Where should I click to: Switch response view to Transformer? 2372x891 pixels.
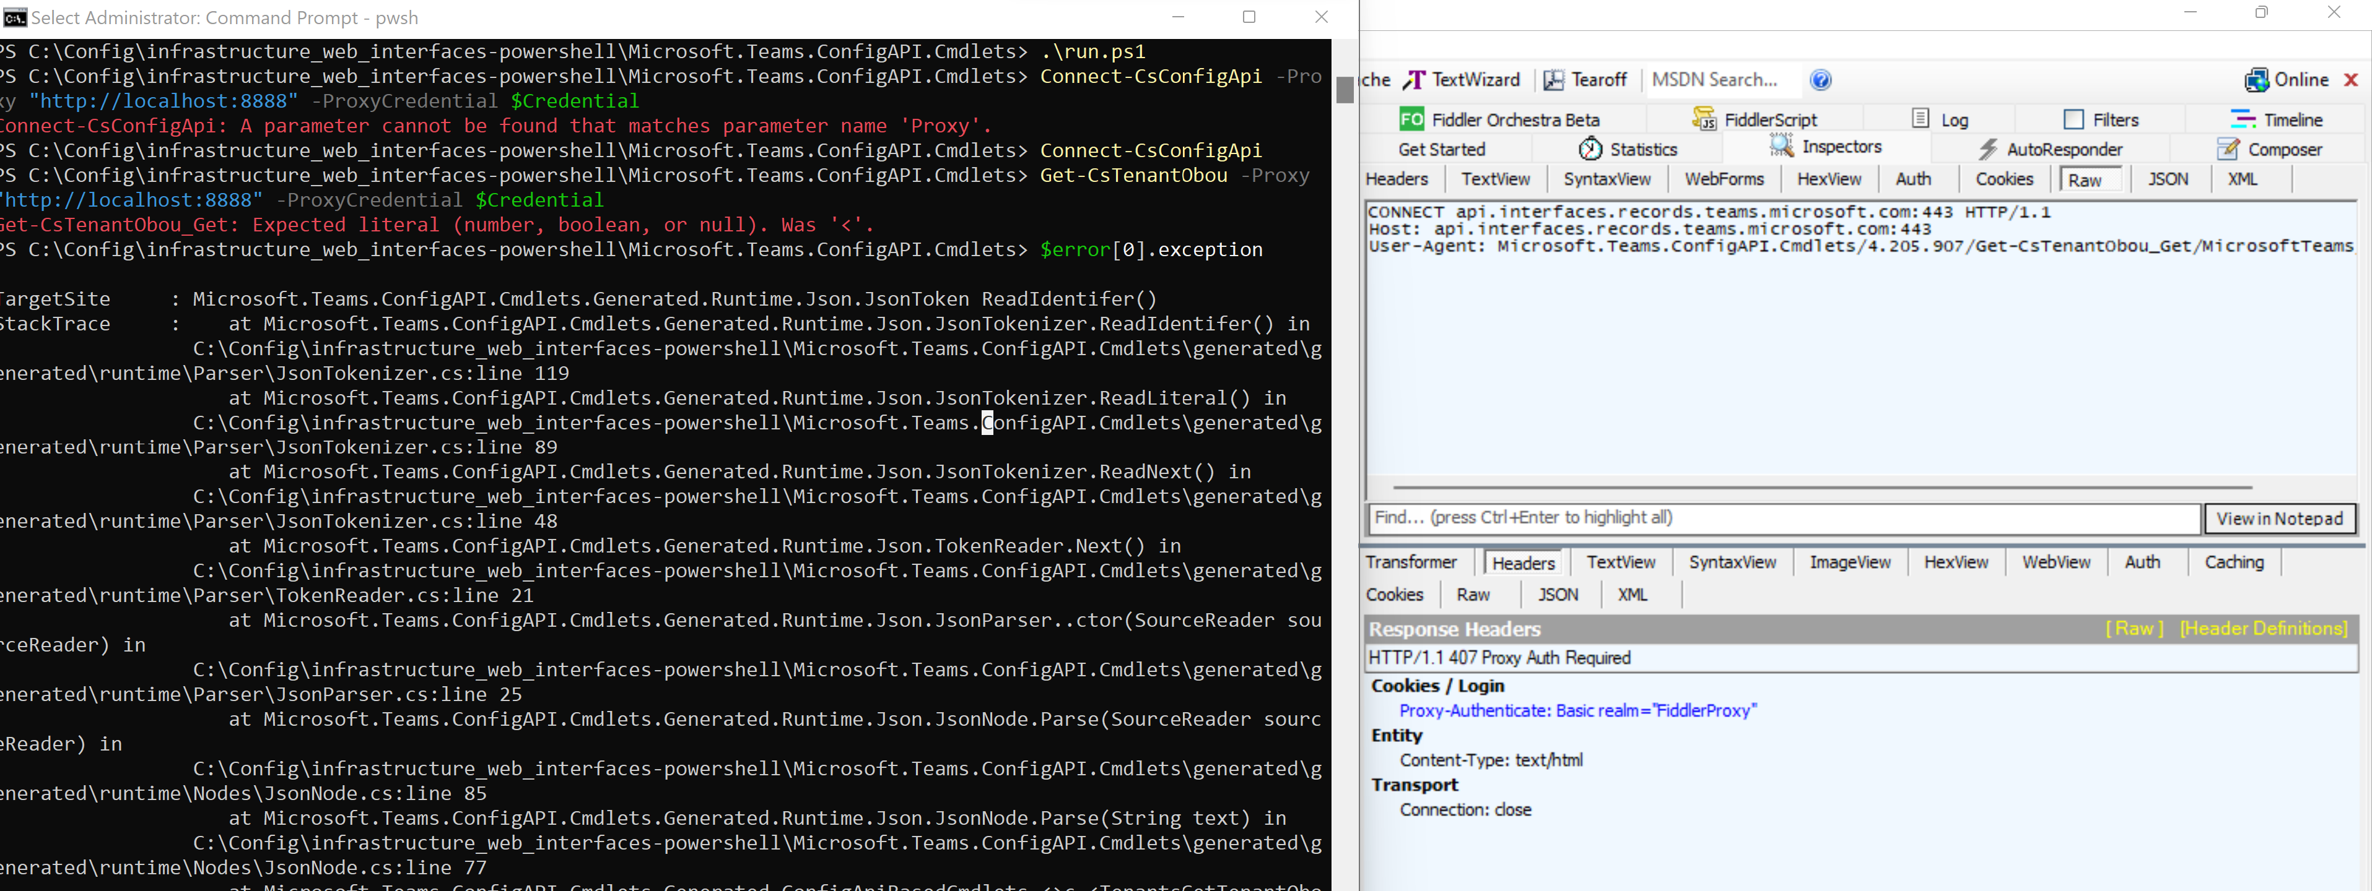point(1411,562)
